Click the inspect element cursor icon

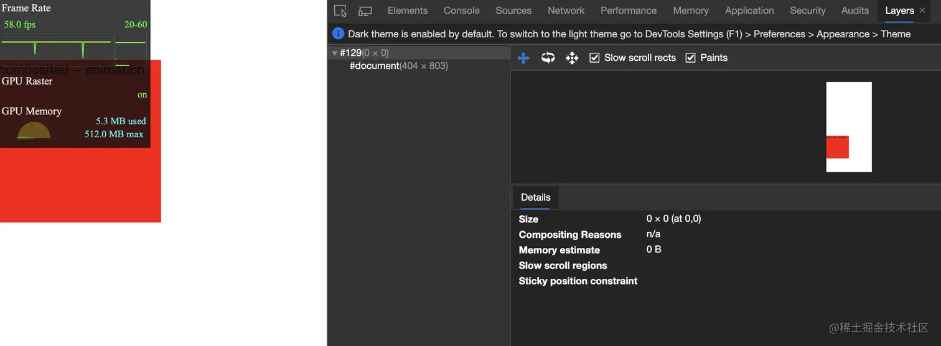pyautogui.click(x=340, y=11)
